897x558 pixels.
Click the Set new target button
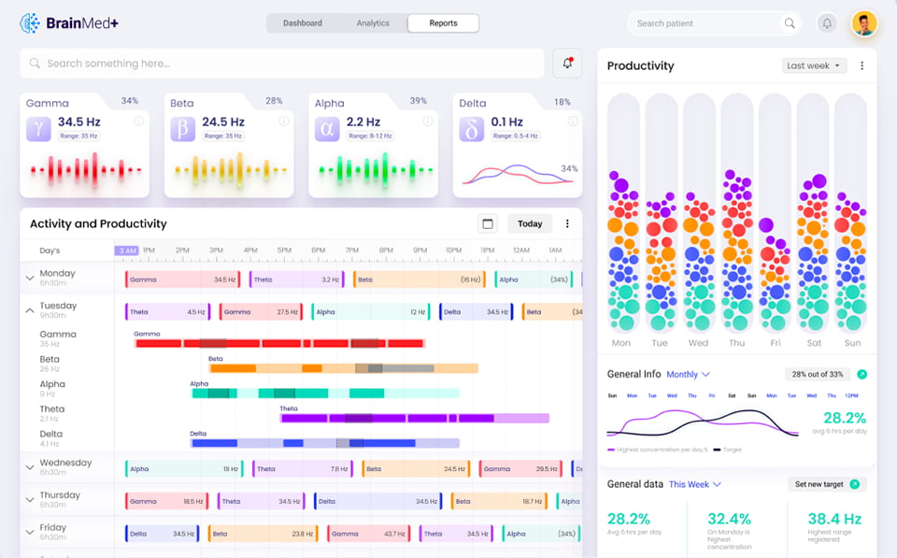click(x=826, y=484)
